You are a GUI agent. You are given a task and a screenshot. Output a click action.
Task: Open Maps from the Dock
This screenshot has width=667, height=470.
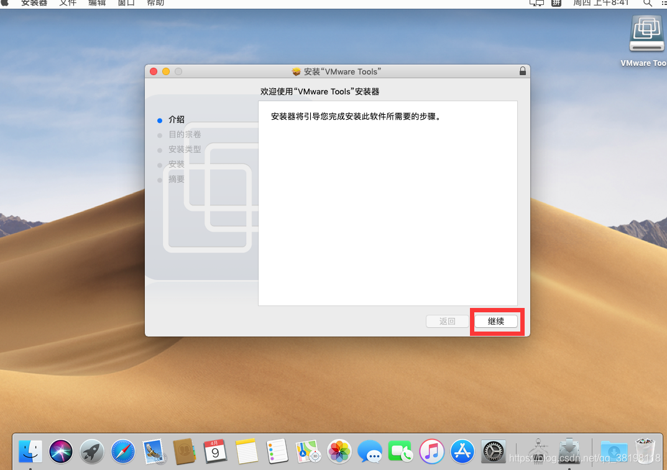308,451
